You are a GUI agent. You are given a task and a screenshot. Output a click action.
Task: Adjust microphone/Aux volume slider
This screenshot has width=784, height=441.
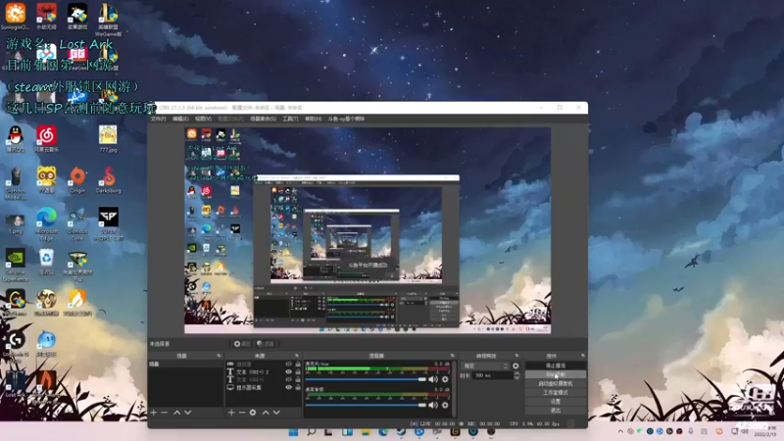pos(366,379)
